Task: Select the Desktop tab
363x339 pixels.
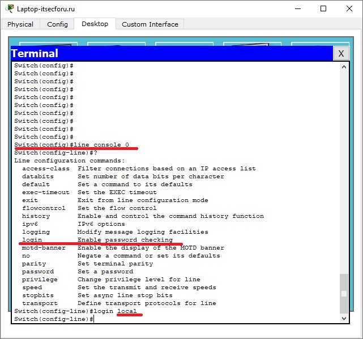Action: tap(95, 24)
